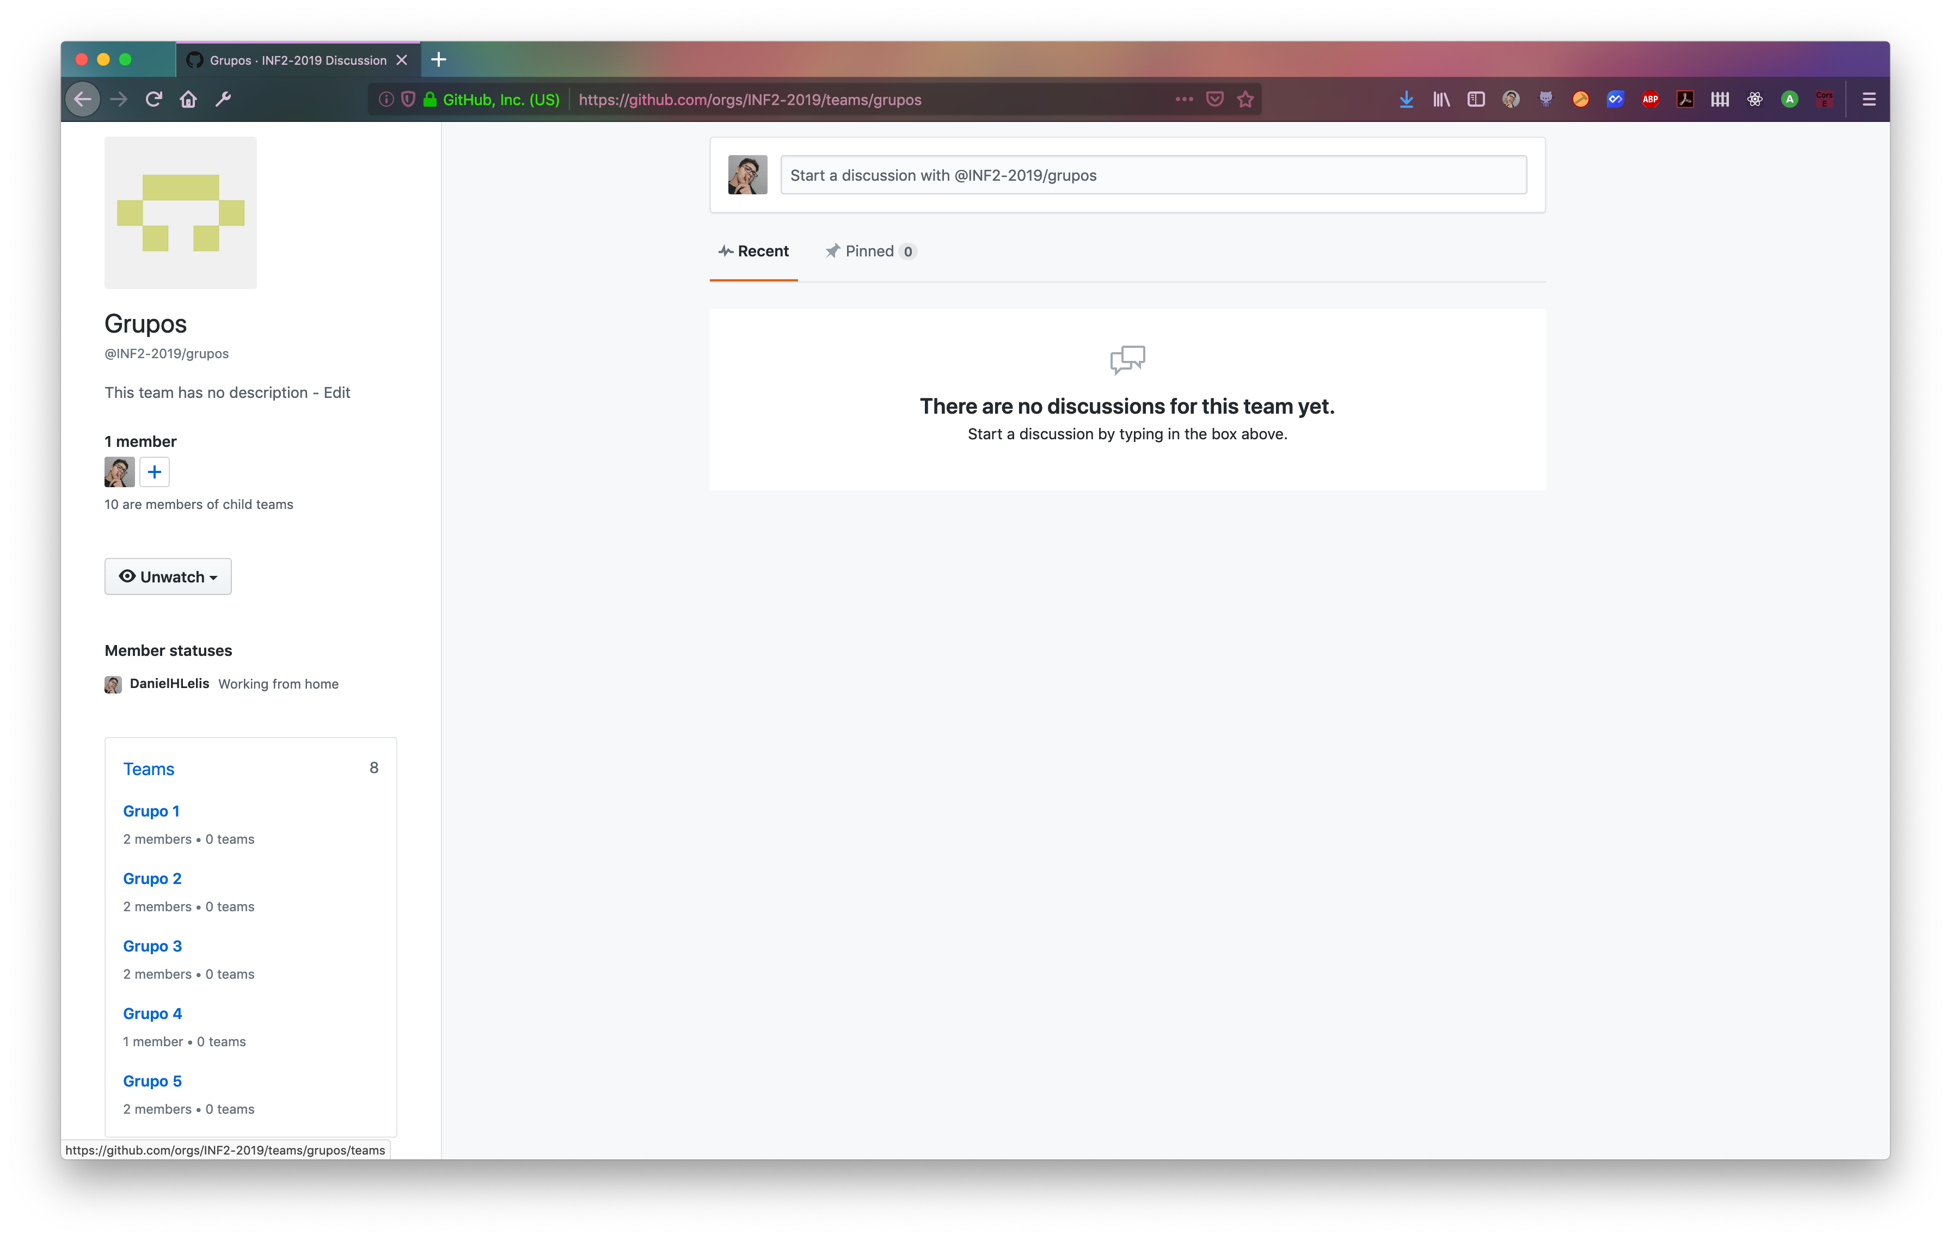Open the Grupo 4 team
The image size is (1951, 1240).
152,1013
